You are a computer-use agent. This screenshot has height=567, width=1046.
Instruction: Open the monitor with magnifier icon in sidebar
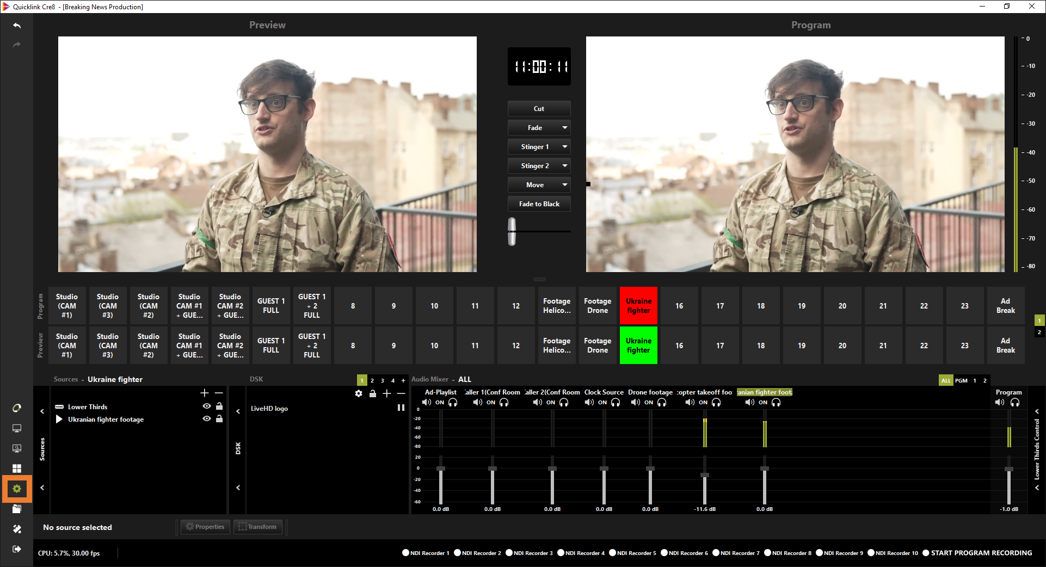pos(17,448)
